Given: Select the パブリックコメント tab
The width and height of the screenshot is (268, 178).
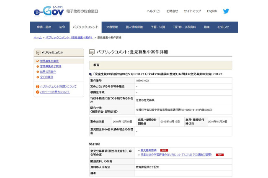Looking at the screenshot, I should pos(85,27).
